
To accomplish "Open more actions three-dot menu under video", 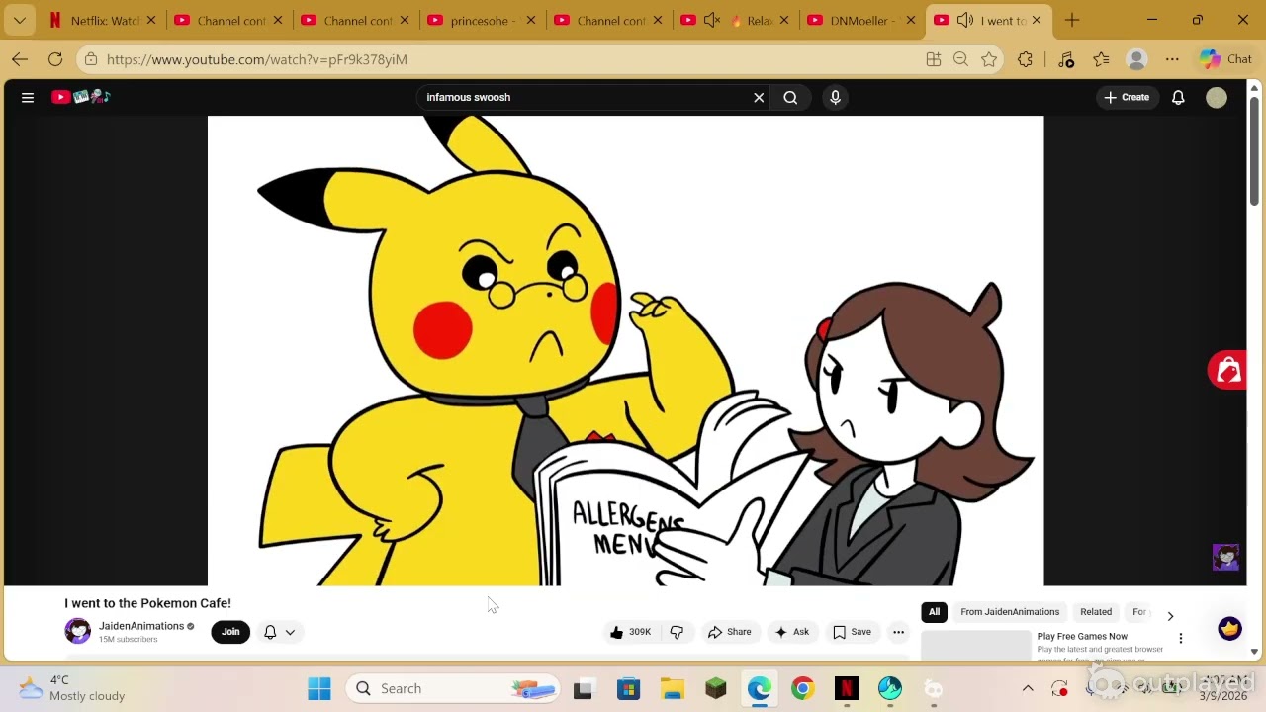I will pyautogui.click(x=898, y=632).
